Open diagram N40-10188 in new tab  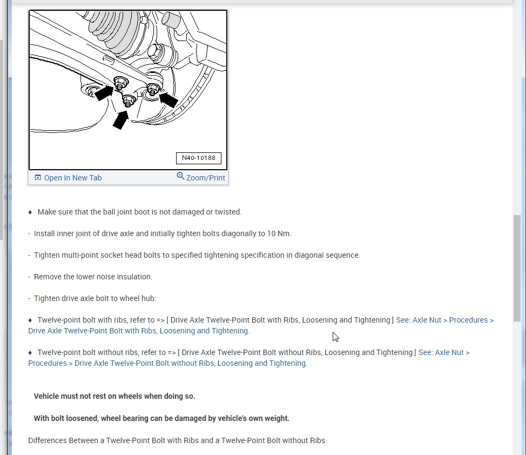68,178
